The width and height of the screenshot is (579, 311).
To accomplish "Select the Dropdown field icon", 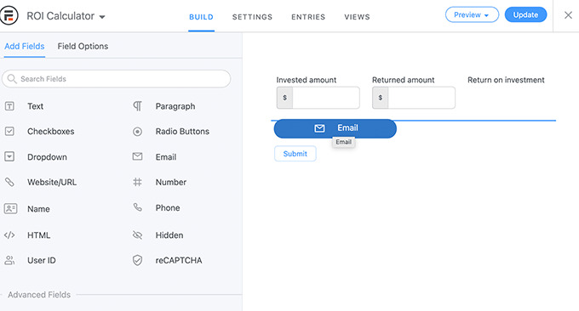I will pyautogui.click(x=9, y=156).
